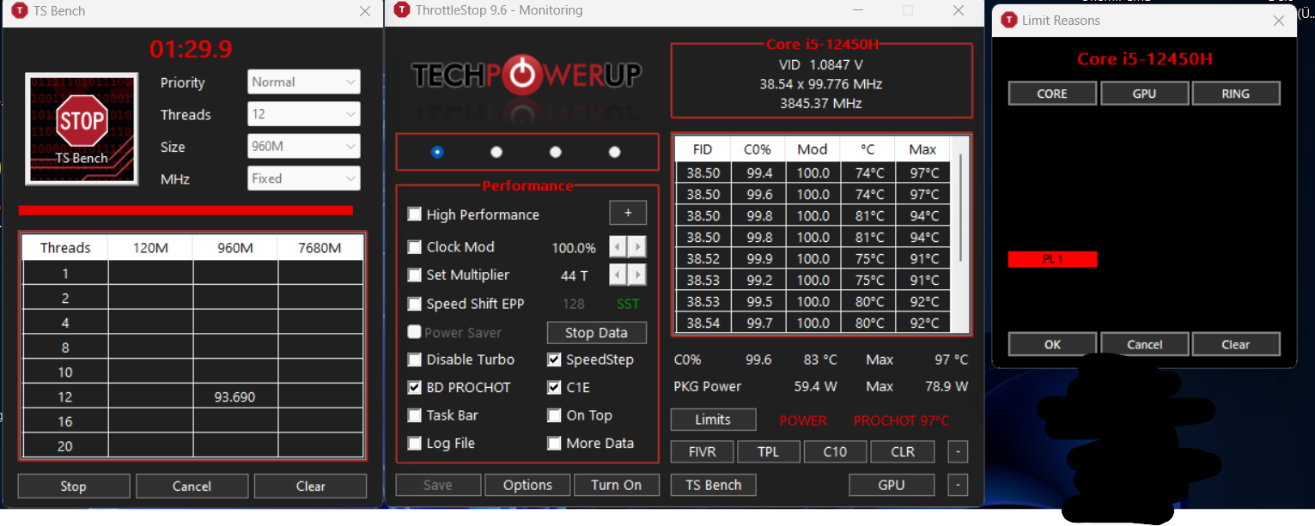Image resolution: width=1315 pixels, height=526 pixels.
Task: Open the Limits window button
Action: [713, 420]
